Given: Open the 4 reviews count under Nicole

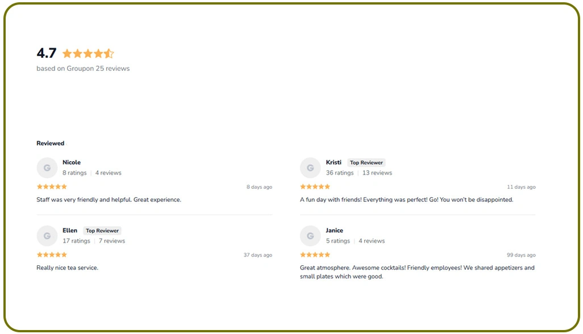Looking at the screenshot, I should point(108,172).
